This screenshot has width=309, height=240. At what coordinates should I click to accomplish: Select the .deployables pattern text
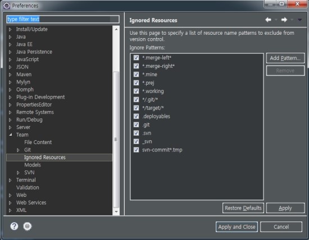click(x=156, y=116)
